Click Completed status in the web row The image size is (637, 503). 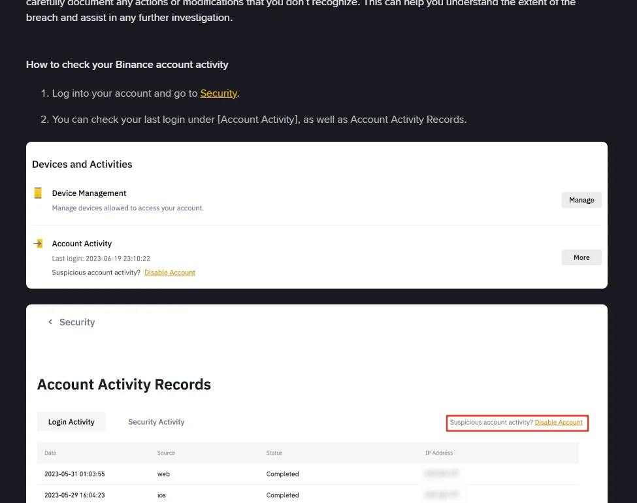(282, 474)
